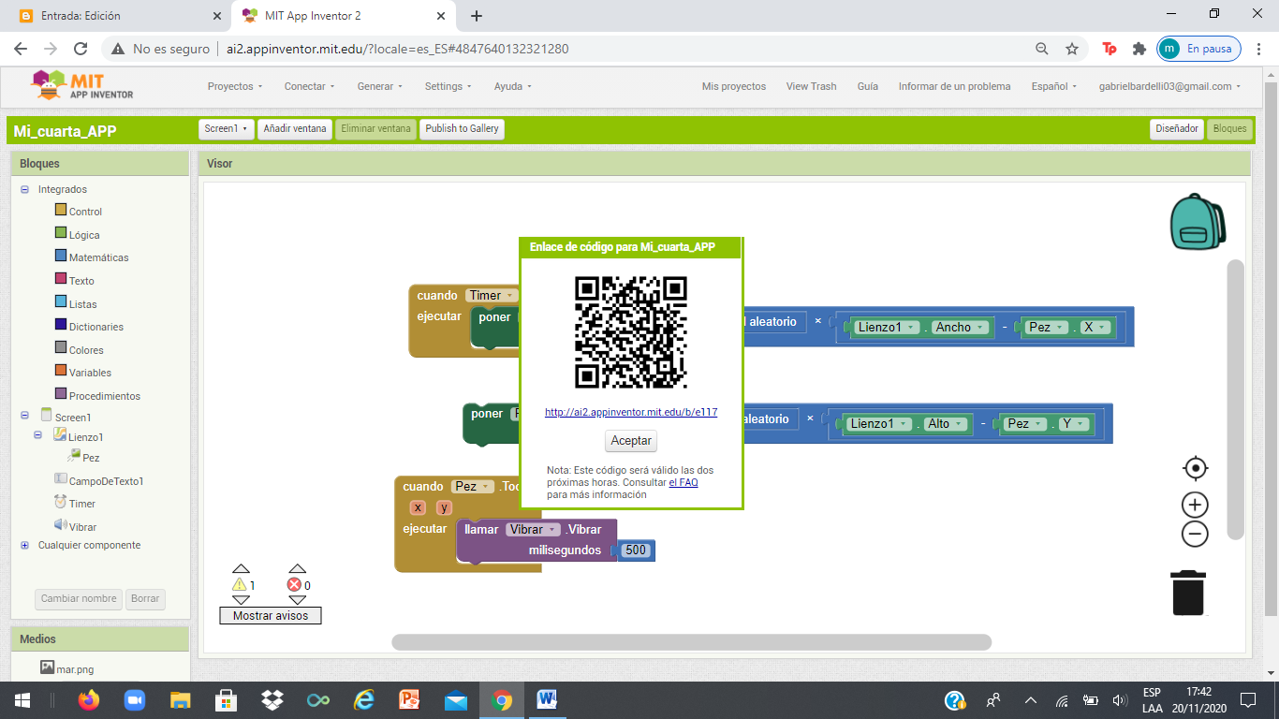
Task: Bookmark the page with star icon
Action: point(1072,49)
